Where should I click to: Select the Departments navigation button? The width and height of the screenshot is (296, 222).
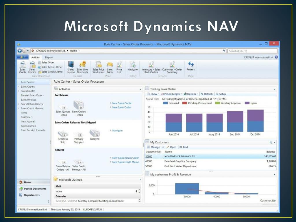pos(34,195)
